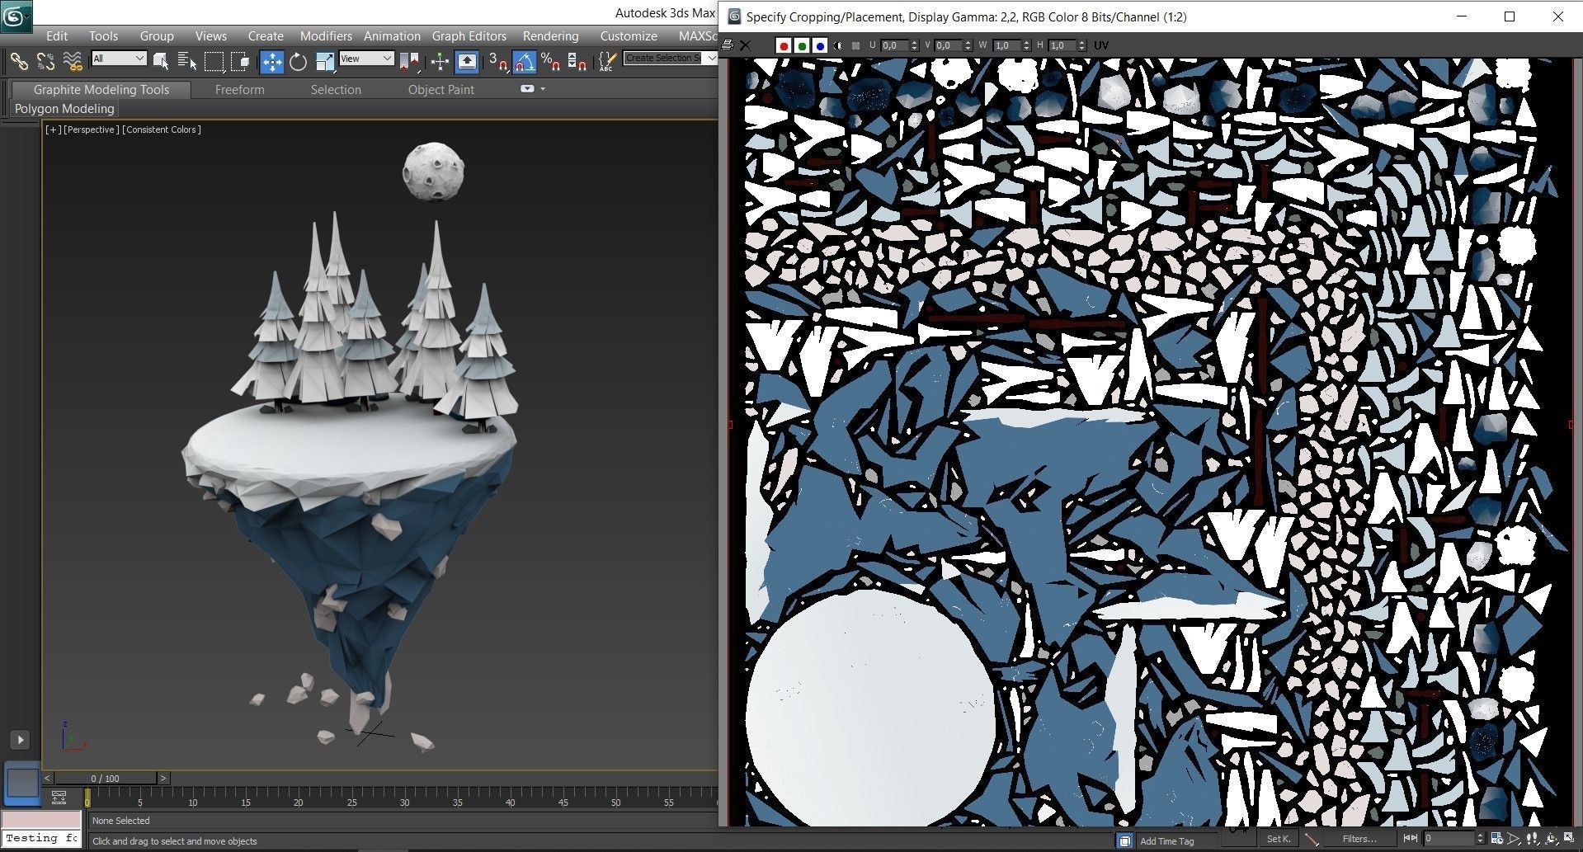Click the Select and Manipulate icon
Image resolution: width=1583 pixels, height=852 pixels.
point(440,60)
